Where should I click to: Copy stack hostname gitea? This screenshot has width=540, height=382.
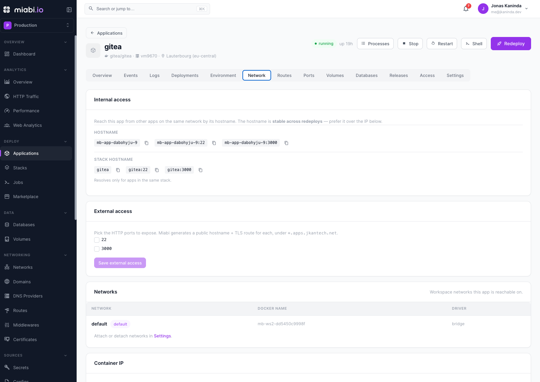[x=118, y=170]
